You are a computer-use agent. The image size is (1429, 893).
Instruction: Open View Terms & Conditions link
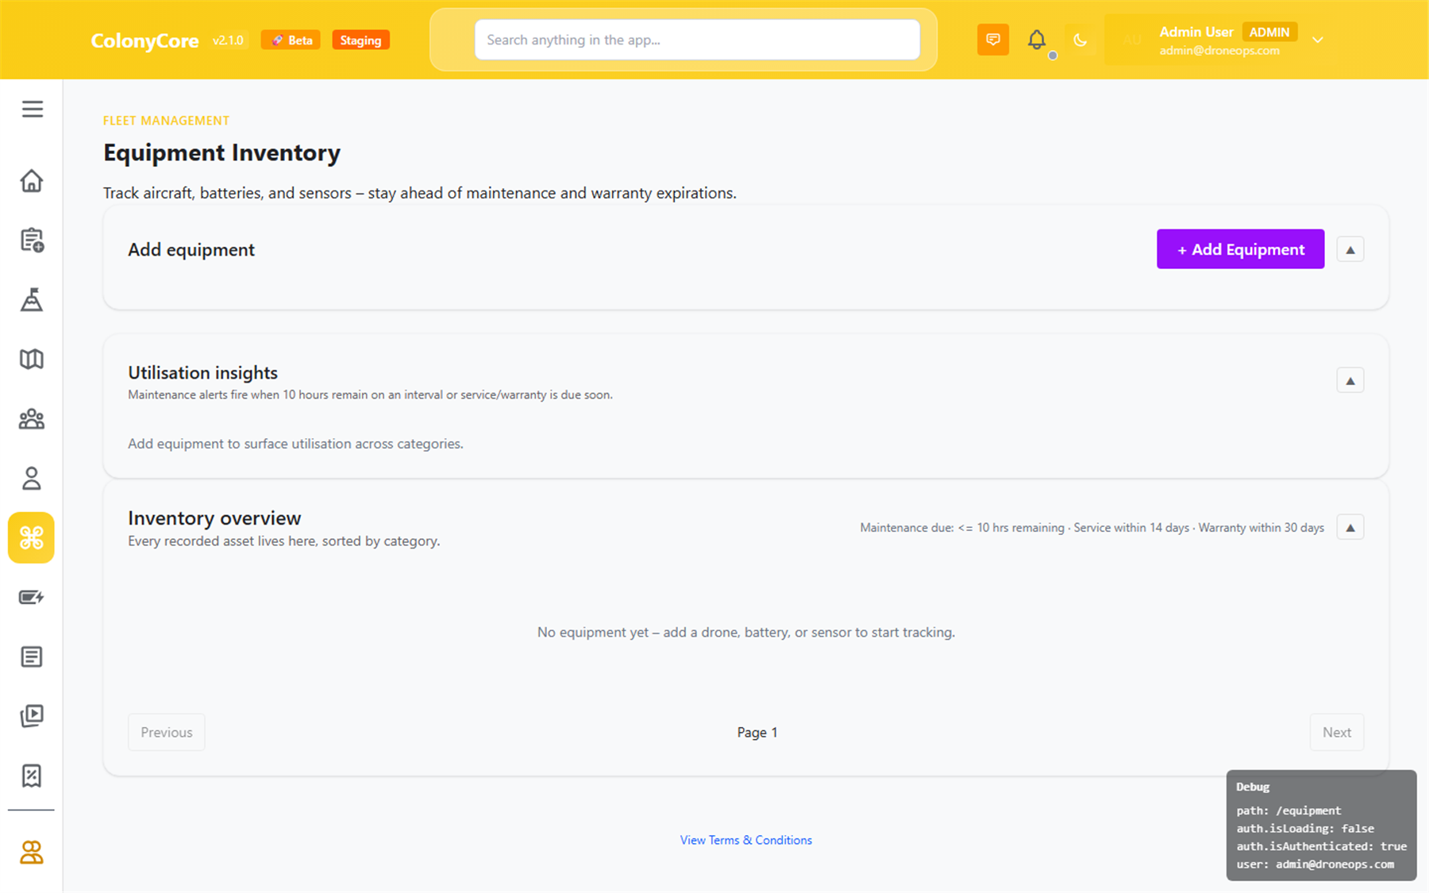pos(745,840)
